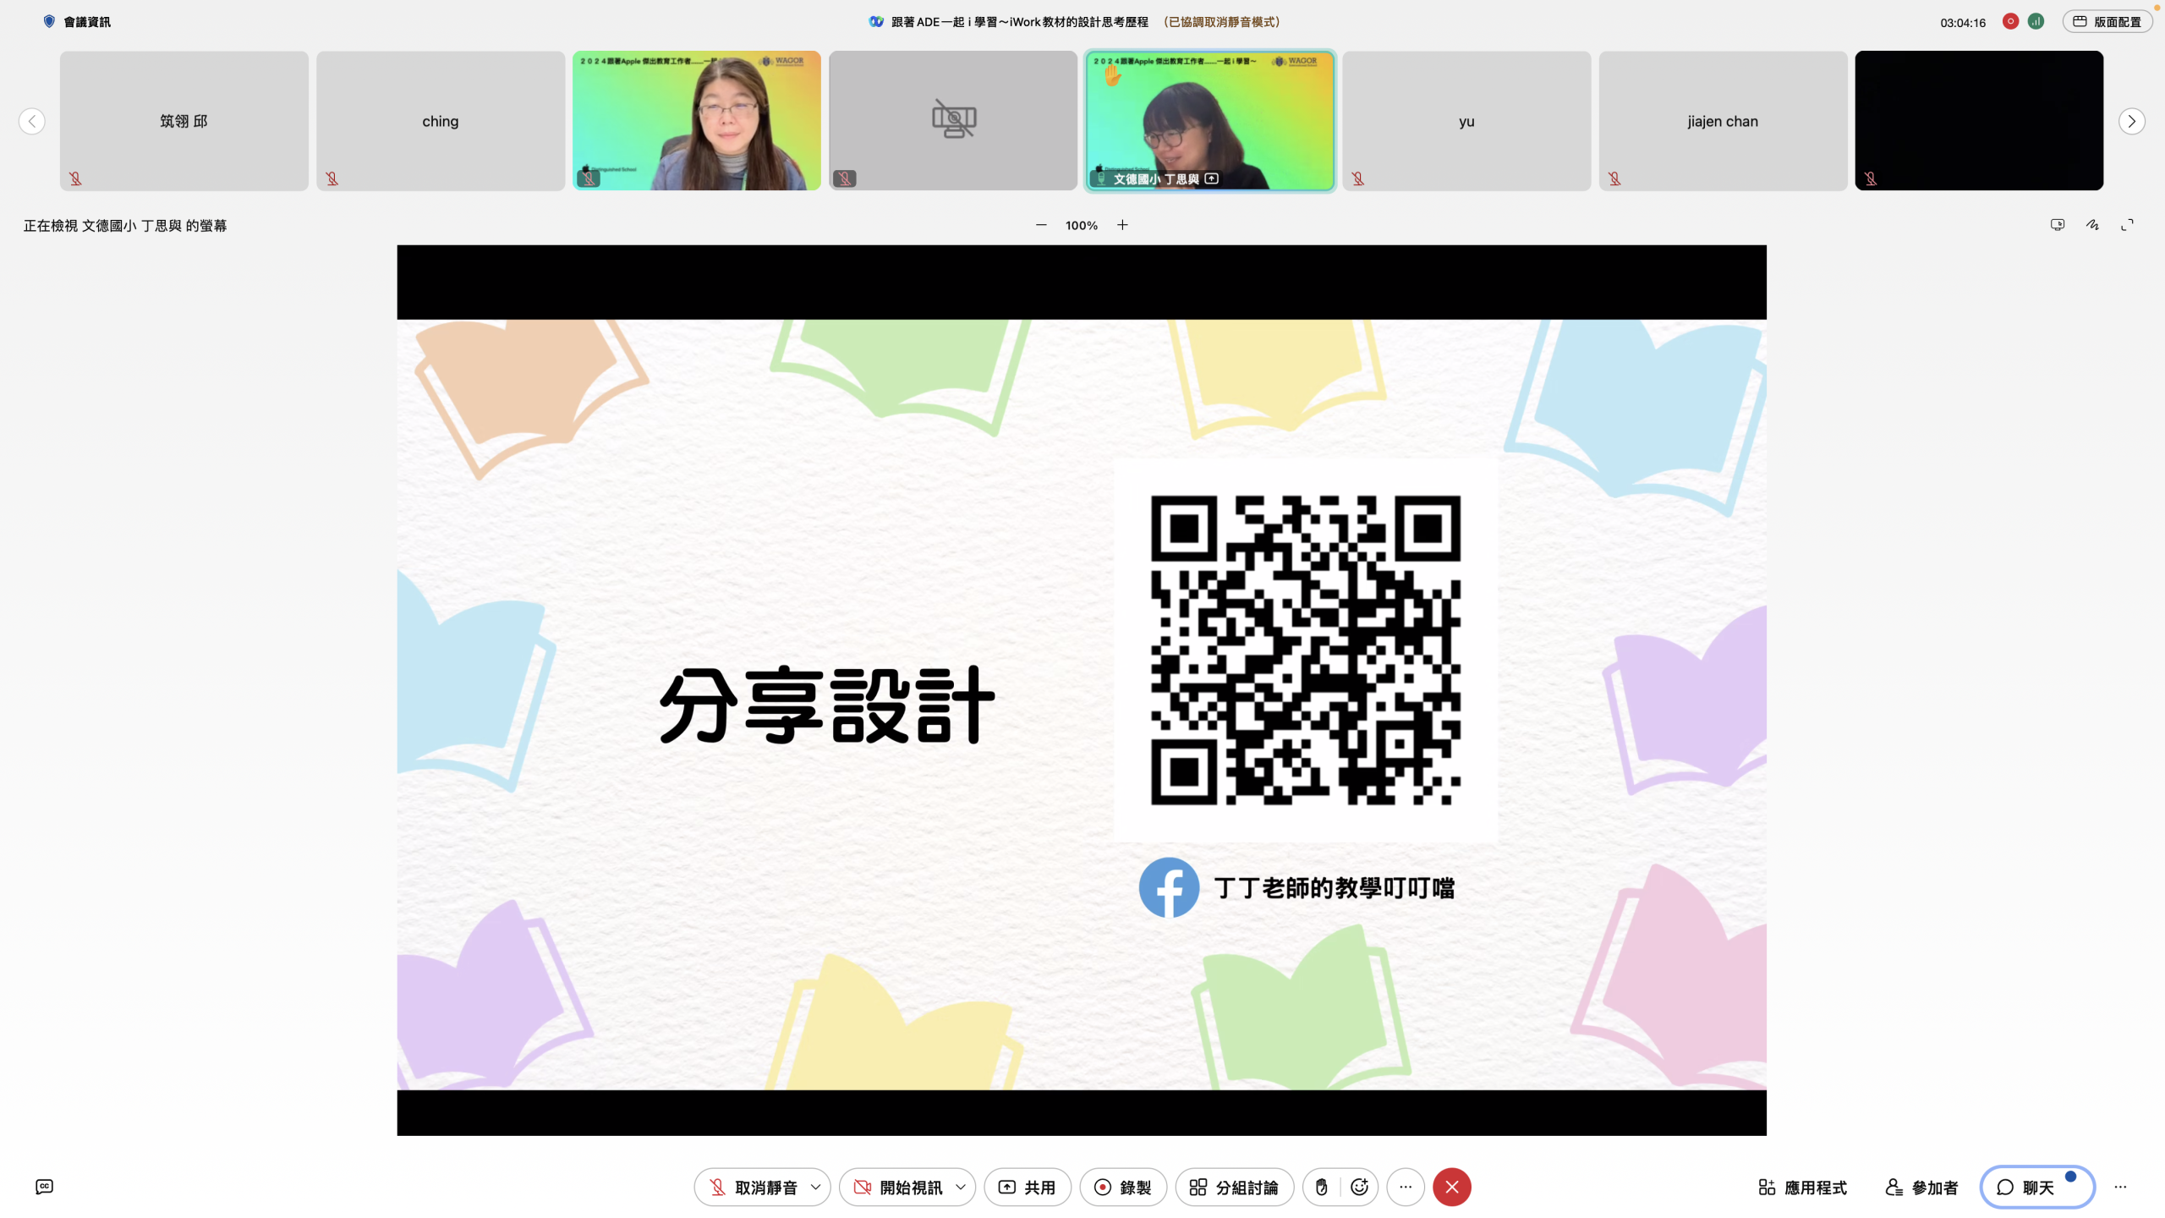Zoom in shared screen with plus
This screenshot has height=1218, width=2165.
click(x=1122, y=225)
